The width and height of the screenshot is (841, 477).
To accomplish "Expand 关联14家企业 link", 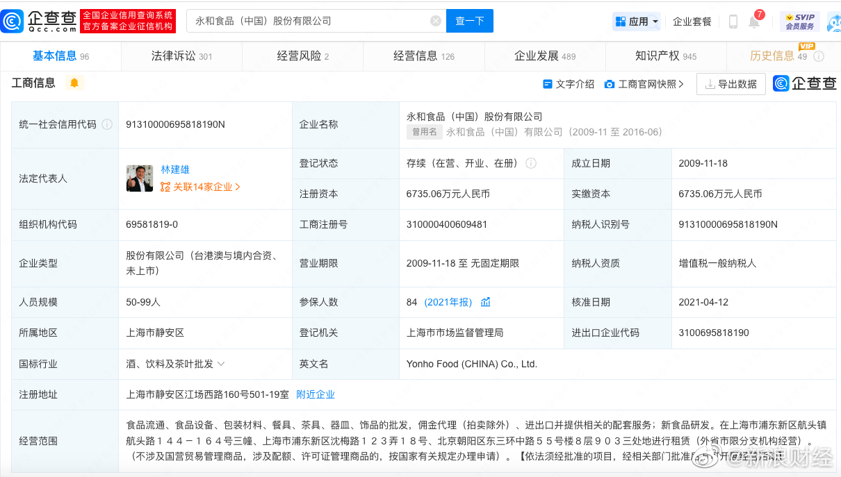I will coord(200,187).
